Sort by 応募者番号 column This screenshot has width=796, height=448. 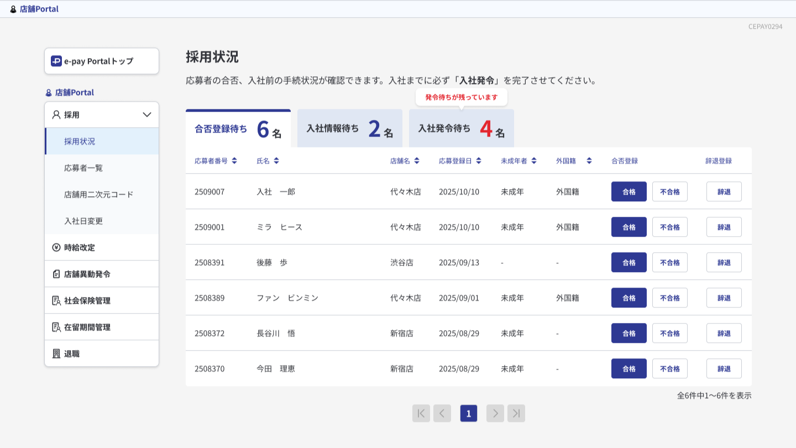234,161
